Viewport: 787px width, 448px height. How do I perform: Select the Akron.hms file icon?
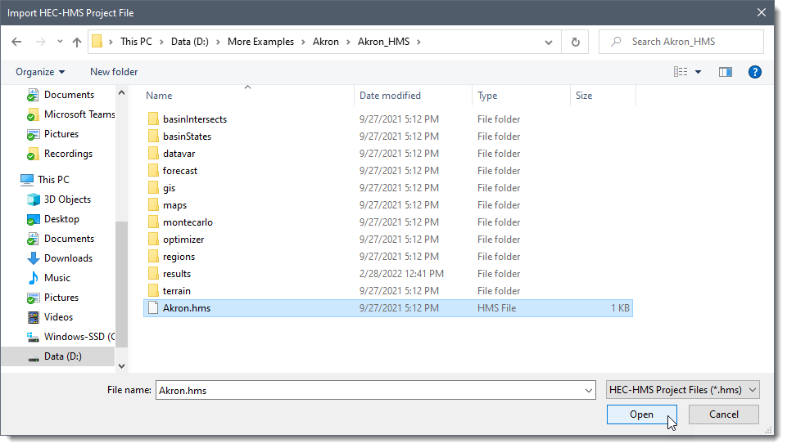(153, 307)
